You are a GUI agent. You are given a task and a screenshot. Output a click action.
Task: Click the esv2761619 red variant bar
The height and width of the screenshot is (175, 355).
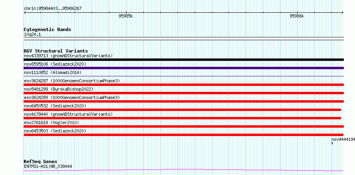183,126
